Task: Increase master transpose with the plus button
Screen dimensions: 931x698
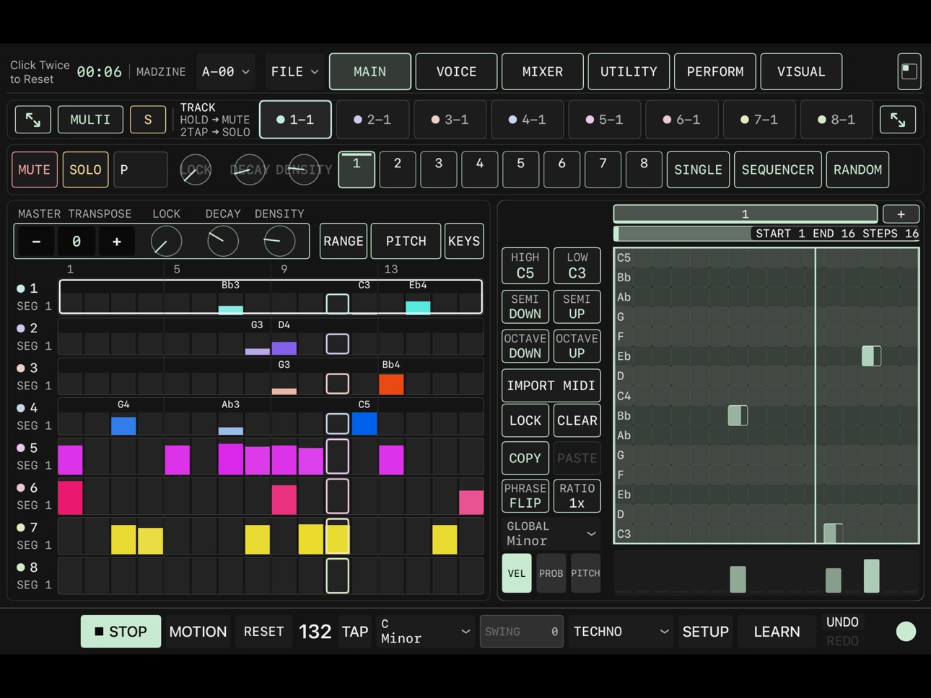Action: (x=116, y=242)
